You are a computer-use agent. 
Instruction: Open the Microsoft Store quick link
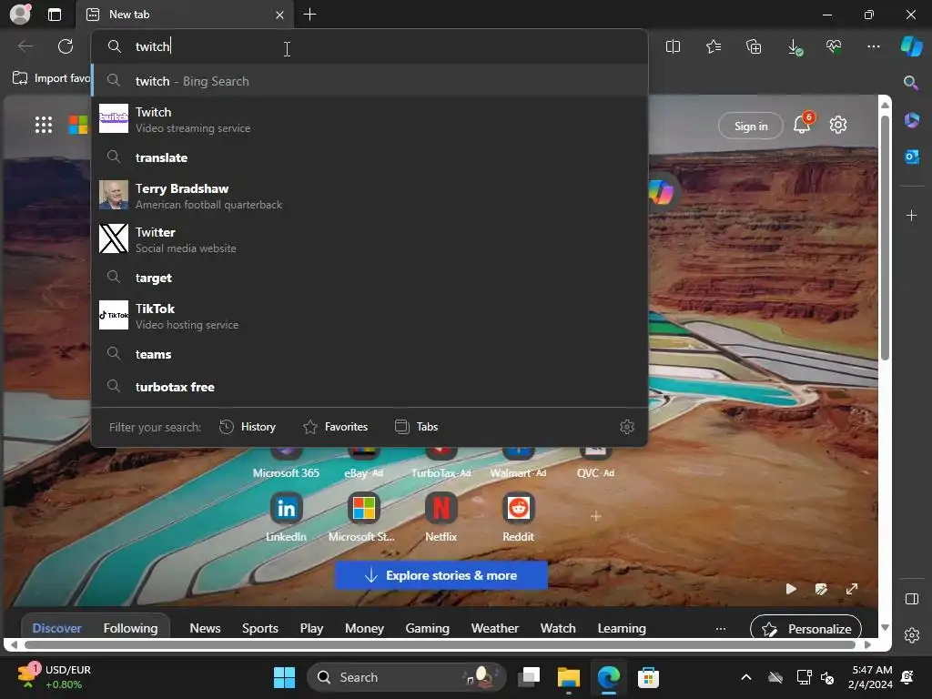click(x=362, y=517)
